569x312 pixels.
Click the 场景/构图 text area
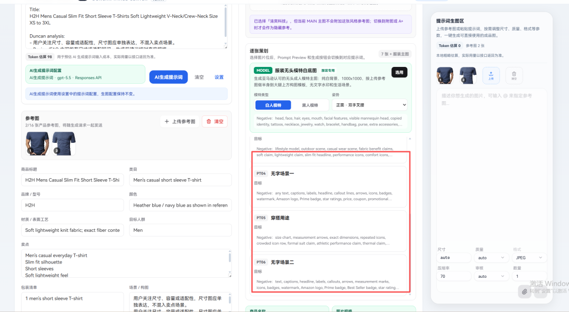(180, 302)
